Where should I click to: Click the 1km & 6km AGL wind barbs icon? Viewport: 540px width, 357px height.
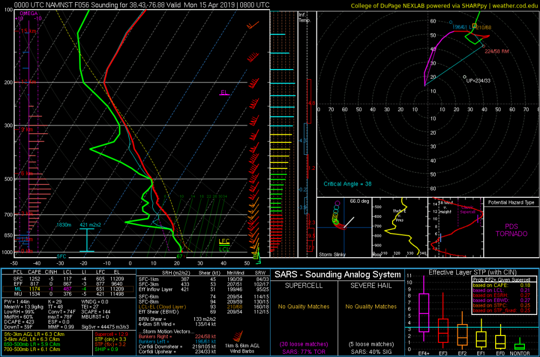[237, 337]
